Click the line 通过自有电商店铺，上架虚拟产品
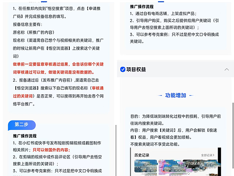The width and height of the screenshot is (234, 176). pos(163,14)
